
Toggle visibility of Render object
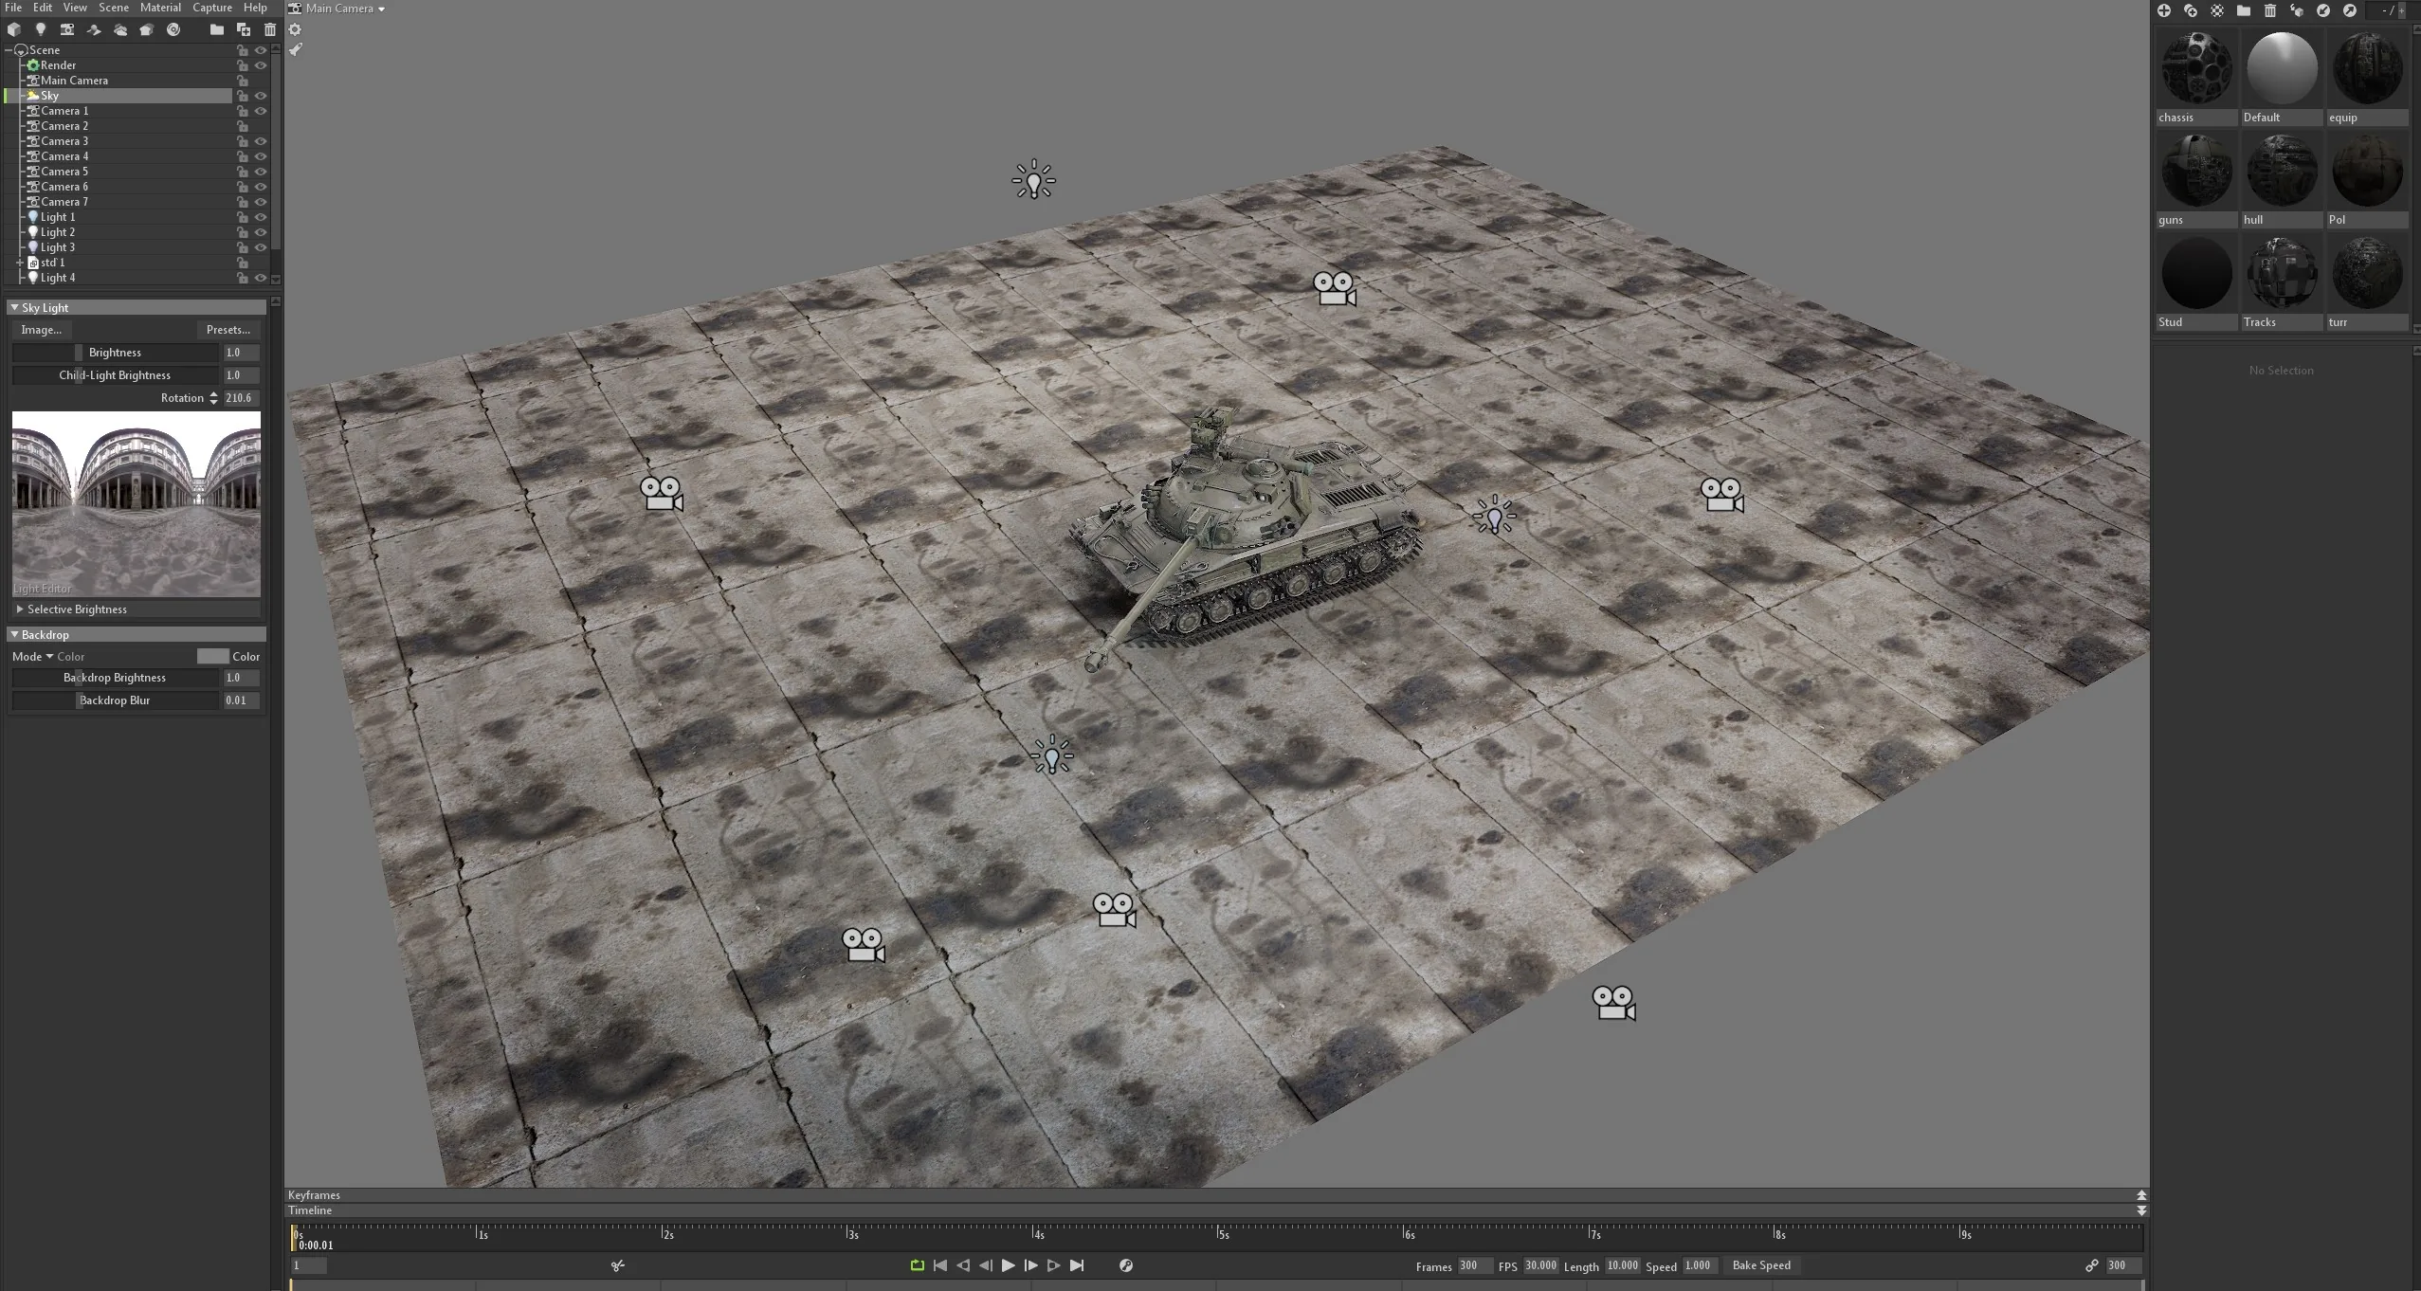point(261,65)
